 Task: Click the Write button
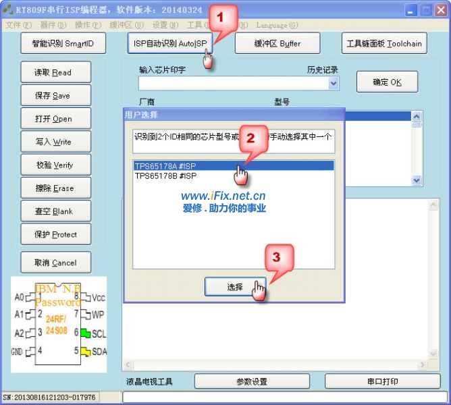[x=55, y=142]
